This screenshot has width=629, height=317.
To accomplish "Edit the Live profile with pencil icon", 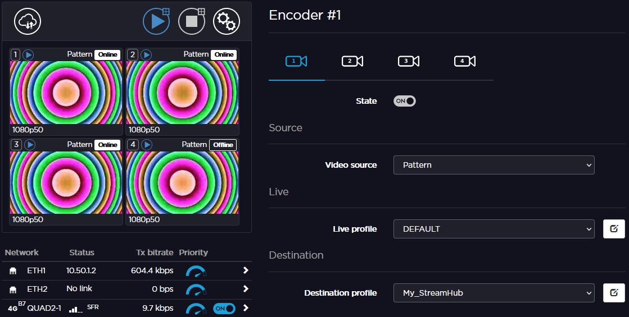I will click(x=614, y=229).
